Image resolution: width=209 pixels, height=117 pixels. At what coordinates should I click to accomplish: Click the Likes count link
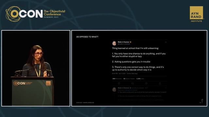pyautogui.click(x=140, y=79)
